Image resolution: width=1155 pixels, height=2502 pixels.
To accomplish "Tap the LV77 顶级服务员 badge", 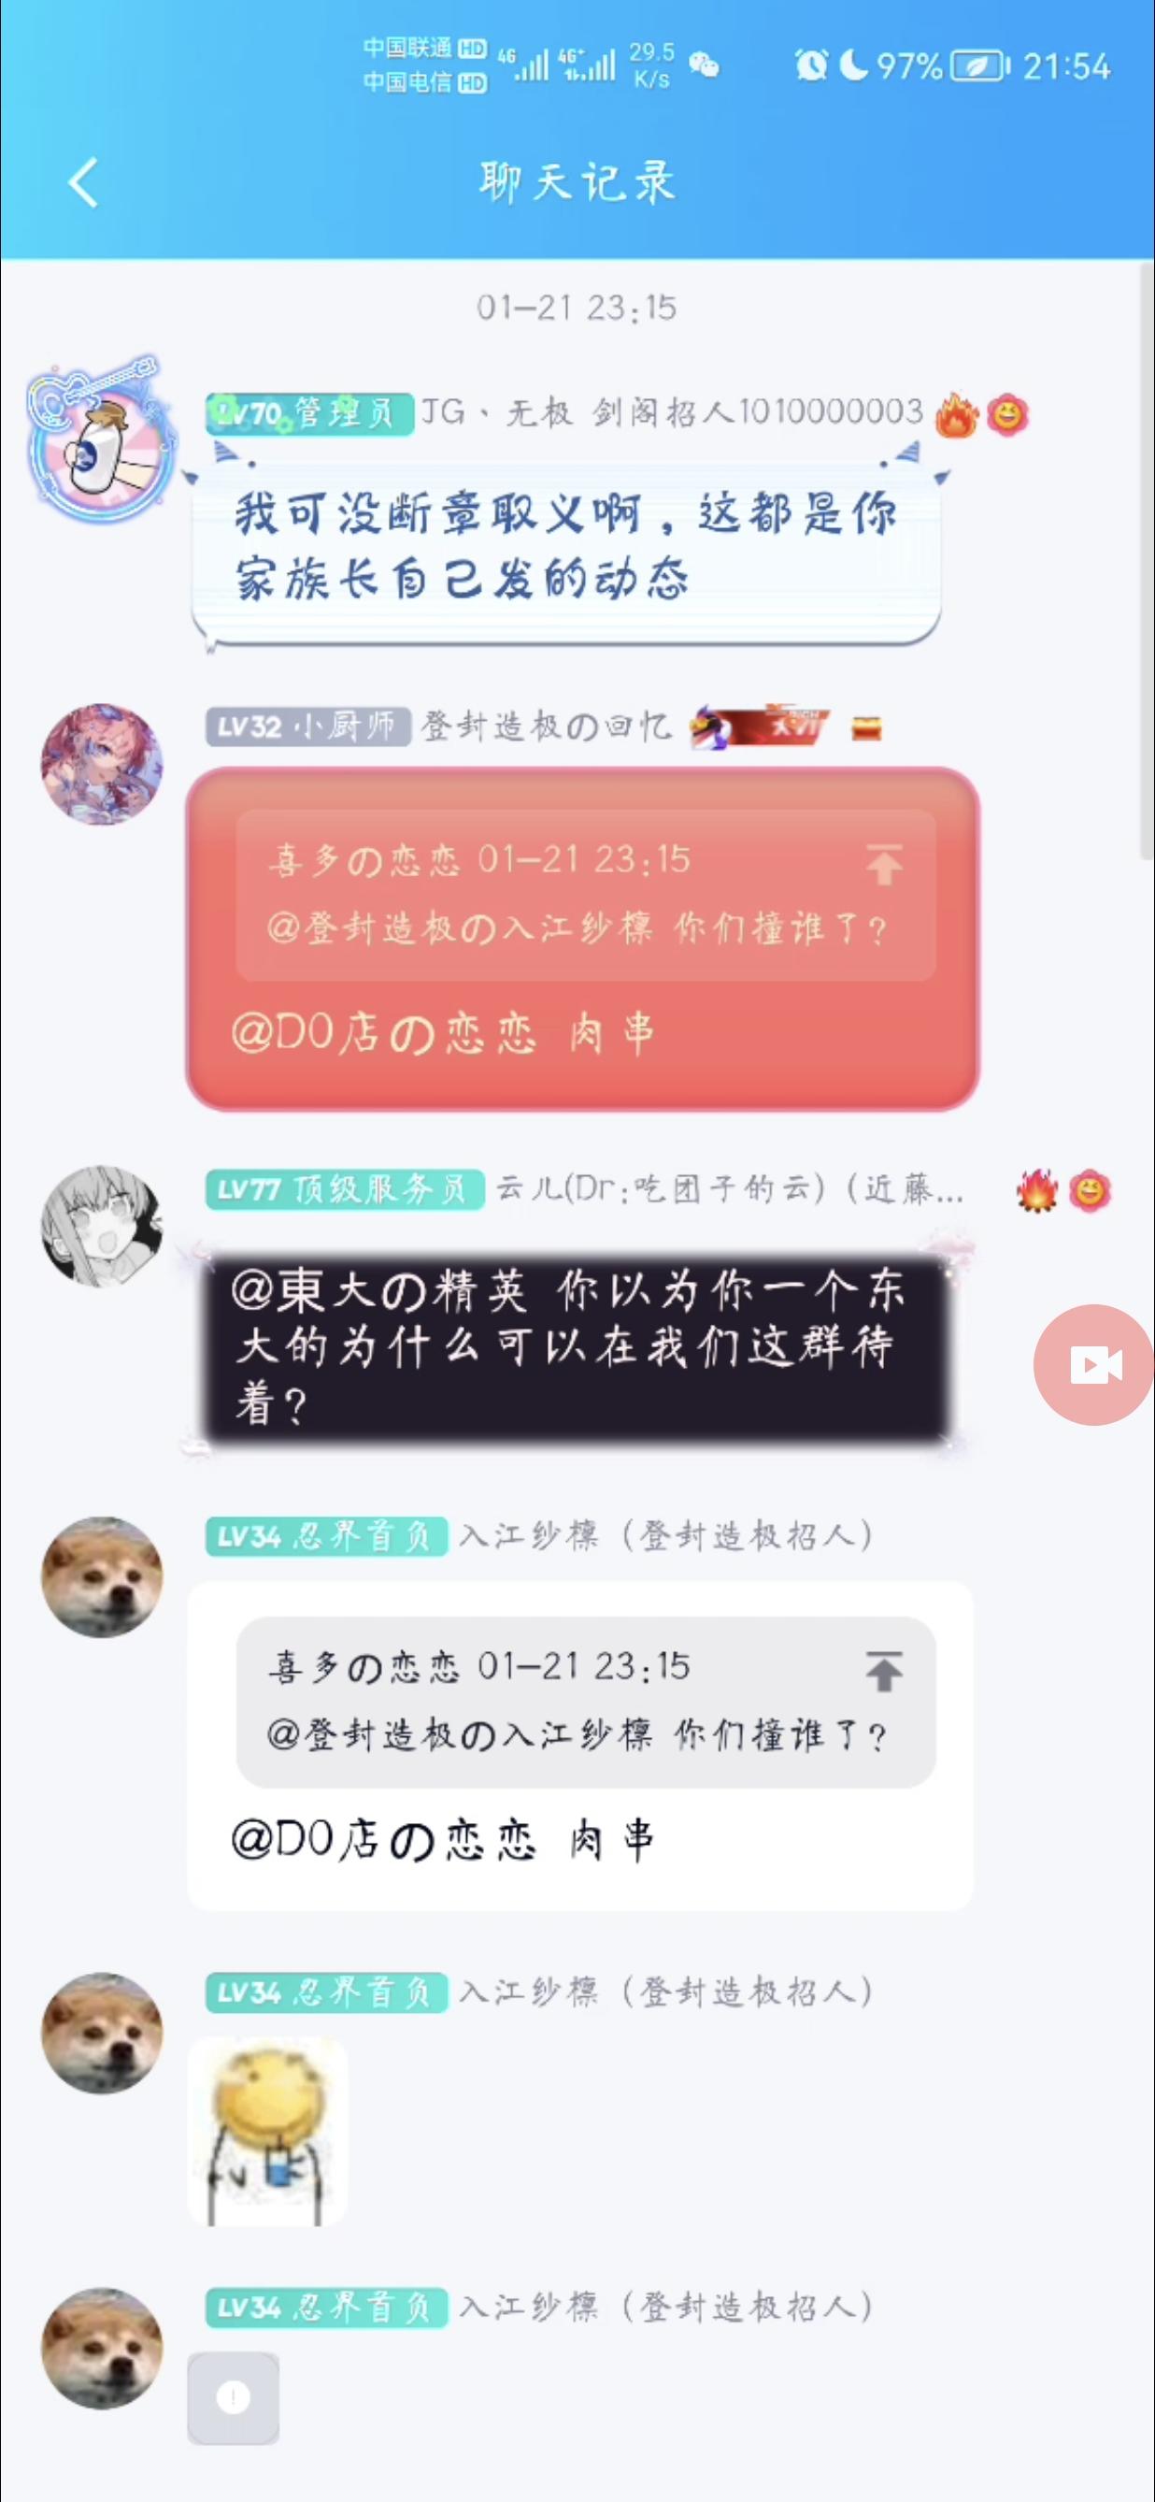I will pyautogui.click(x=345, y=1190).
